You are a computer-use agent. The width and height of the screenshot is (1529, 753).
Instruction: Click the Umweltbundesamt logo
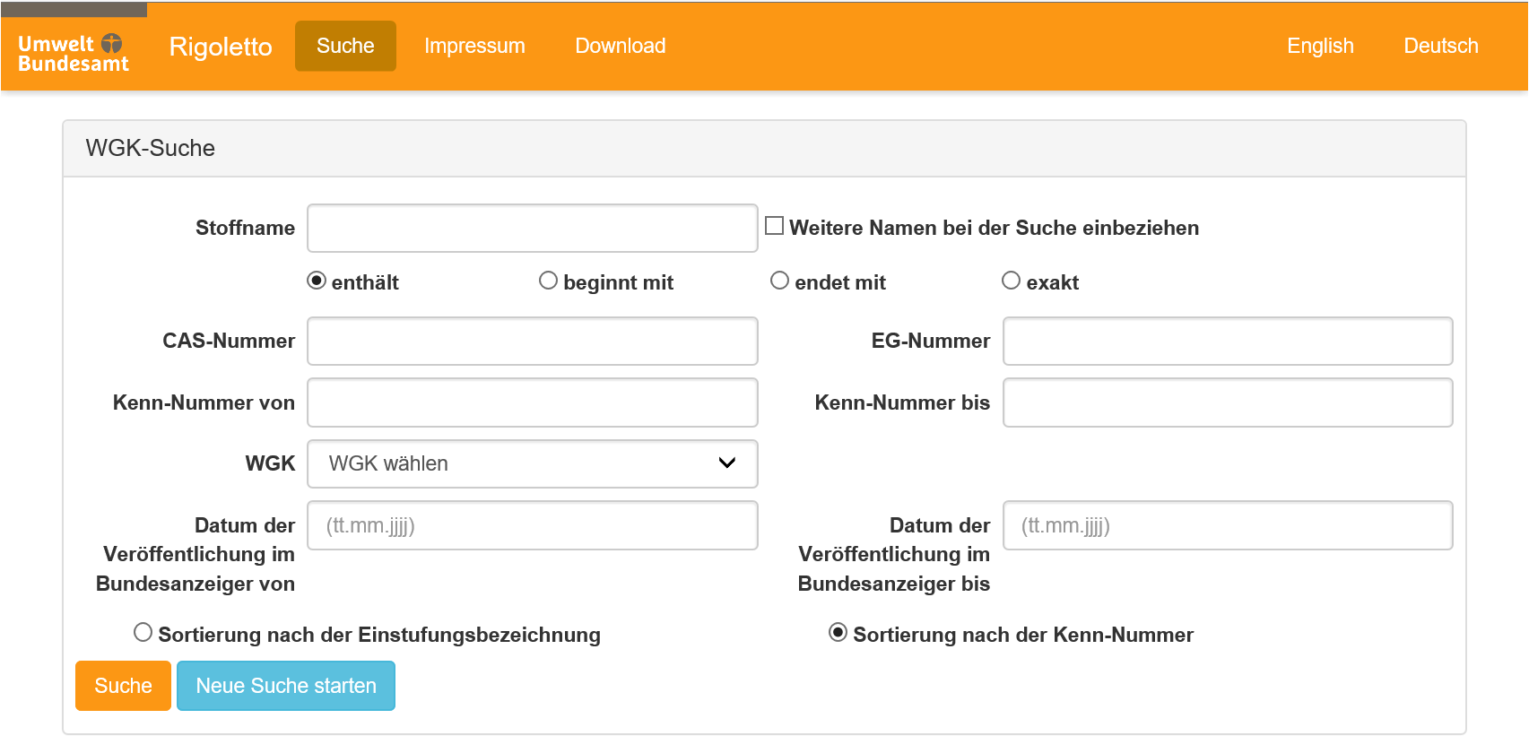tap(74, 53)
